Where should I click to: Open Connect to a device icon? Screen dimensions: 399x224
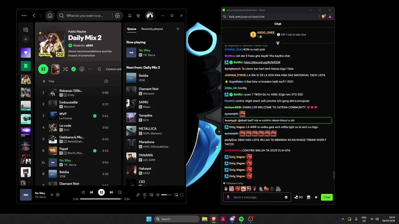click(151, 195)
